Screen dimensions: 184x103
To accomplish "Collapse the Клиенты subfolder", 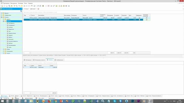I will click(x=3, y=21).
